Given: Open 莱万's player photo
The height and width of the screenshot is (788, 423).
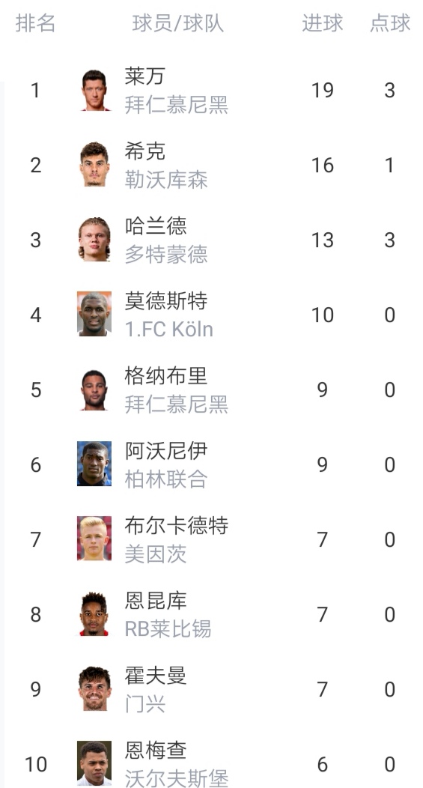Looking at the screenshot, I should pos(94,90).
